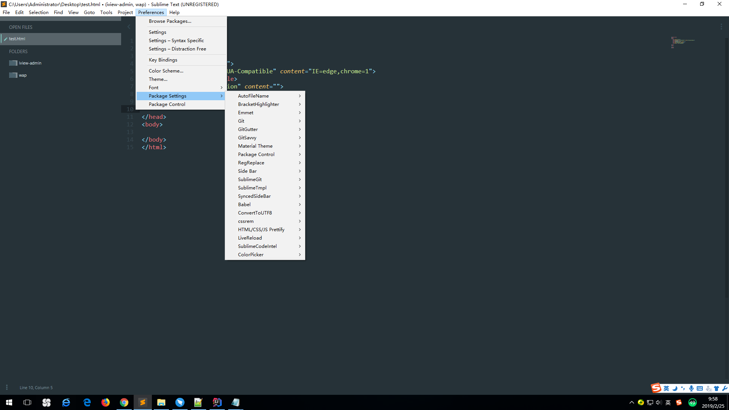Show hidden system tray icons
This screenshot has width=729, height=410.
tap(632, 402)
